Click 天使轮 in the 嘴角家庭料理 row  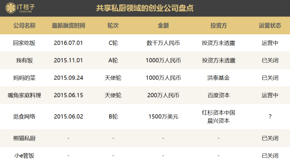point(113,95)
